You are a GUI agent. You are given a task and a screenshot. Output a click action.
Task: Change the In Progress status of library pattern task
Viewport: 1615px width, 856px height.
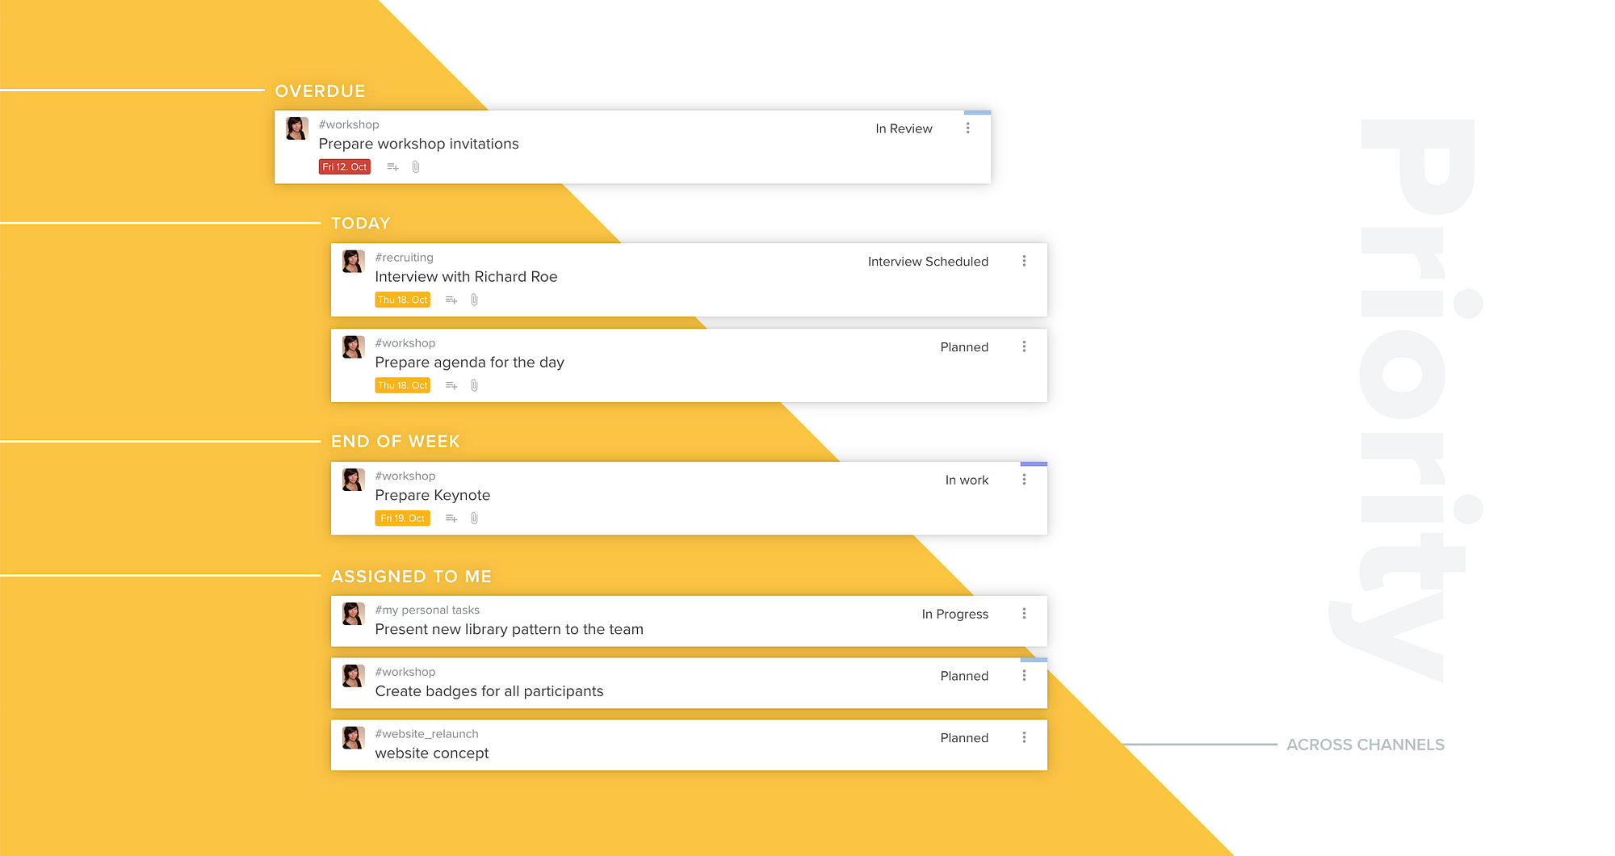click(x=955, y=614)
